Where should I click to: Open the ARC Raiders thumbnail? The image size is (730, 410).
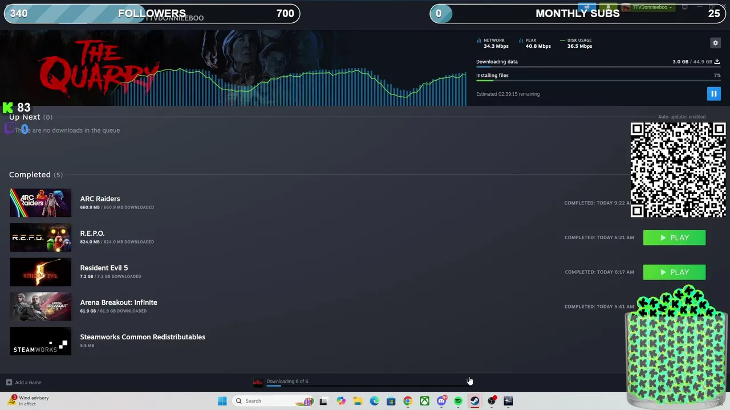tap(40, 203)
